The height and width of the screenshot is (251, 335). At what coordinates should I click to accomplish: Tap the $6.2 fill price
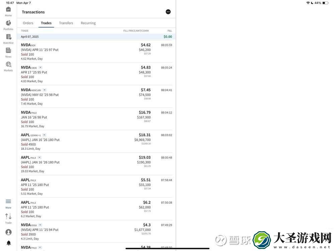coord(147,202)
